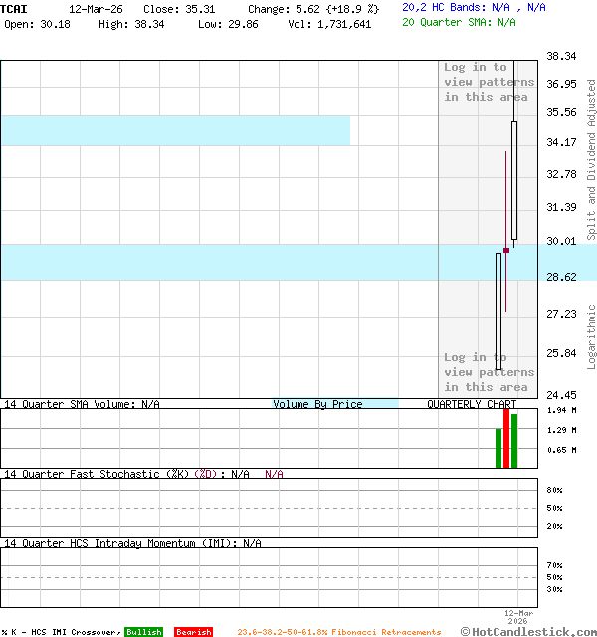Click the small red candlestick body
597x637 pixels.
pyautogui.click(x=506, y=250)
